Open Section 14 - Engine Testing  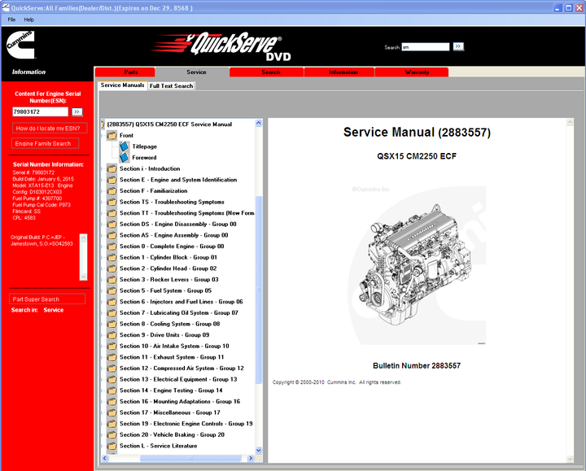(x=171, y=390)
